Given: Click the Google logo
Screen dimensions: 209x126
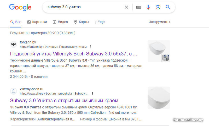Looking at the screenshot, I should tap(20, 7).
